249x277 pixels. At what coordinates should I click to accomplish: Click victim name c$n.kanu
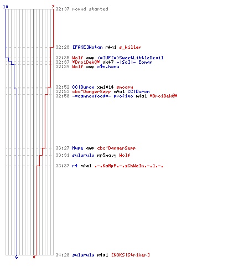(x=108, y=66)
